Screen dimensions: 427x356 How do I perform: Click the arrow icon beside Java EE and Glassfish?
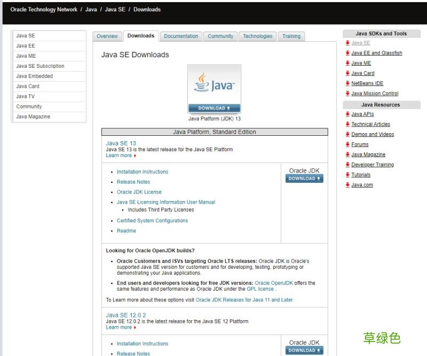tap(347, 53)
